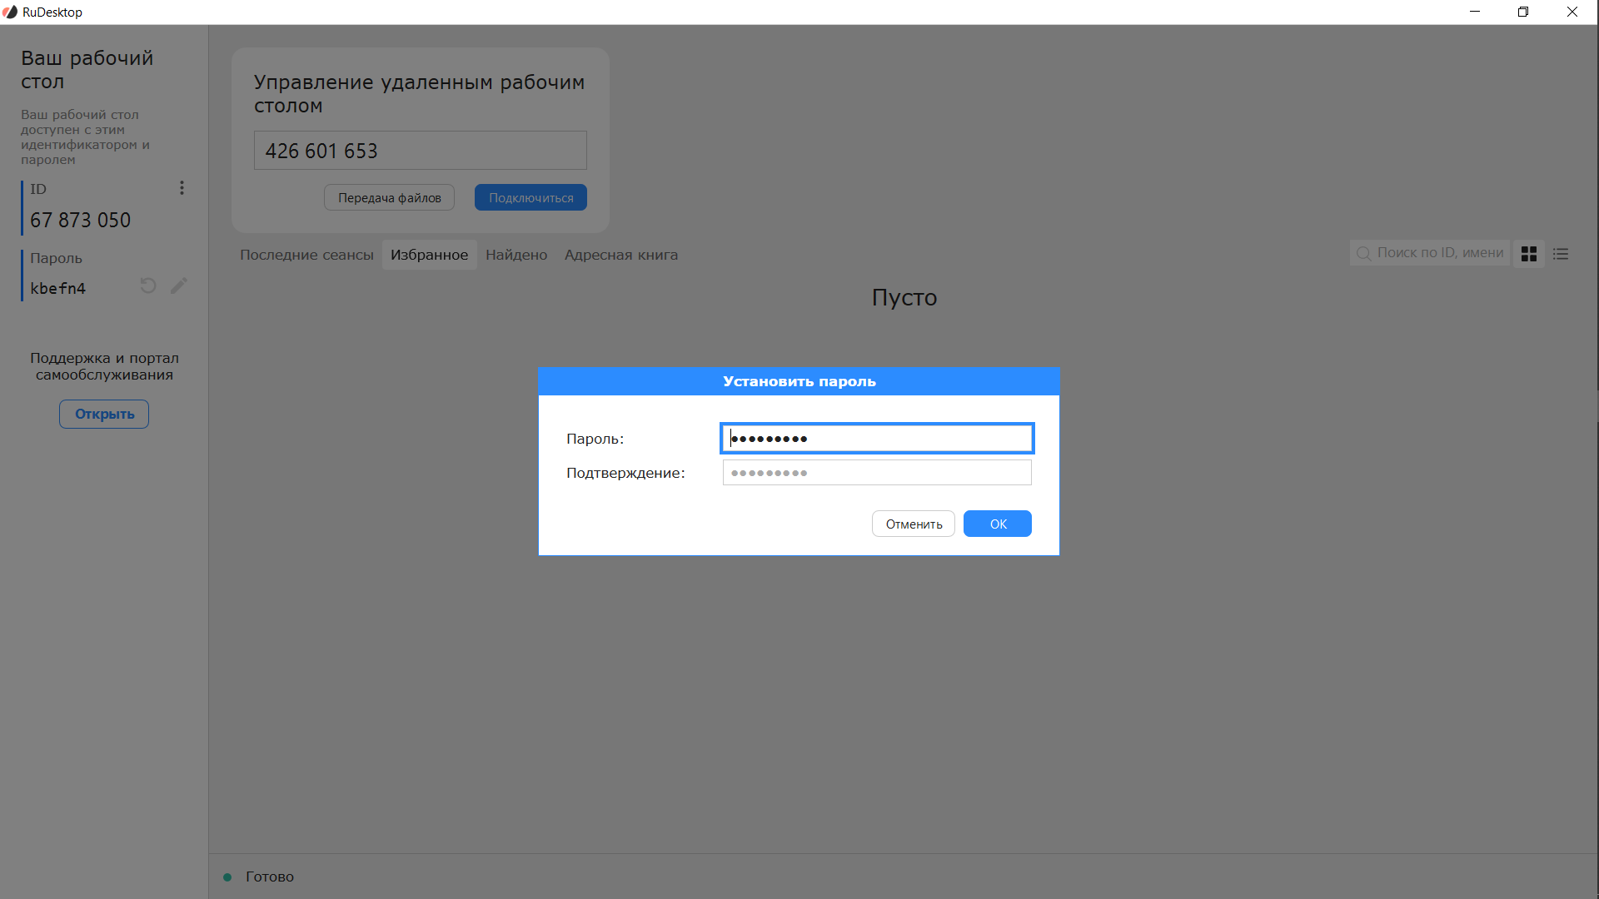Viewport: 1599px width, 899px height.
Task: Click the remote desktop ID input field
Action: point(420,151)
